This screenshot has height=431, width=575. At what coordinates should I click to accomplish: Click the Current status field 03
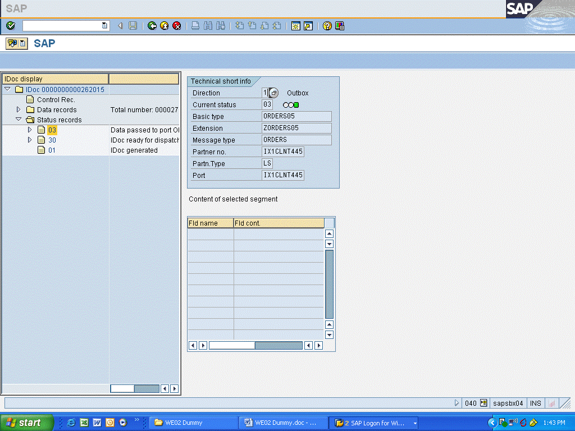pos(267,104)
